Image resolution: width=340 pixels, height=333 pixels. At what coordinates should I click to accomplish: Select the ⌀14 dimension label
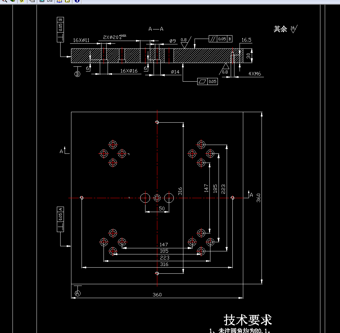175,72
